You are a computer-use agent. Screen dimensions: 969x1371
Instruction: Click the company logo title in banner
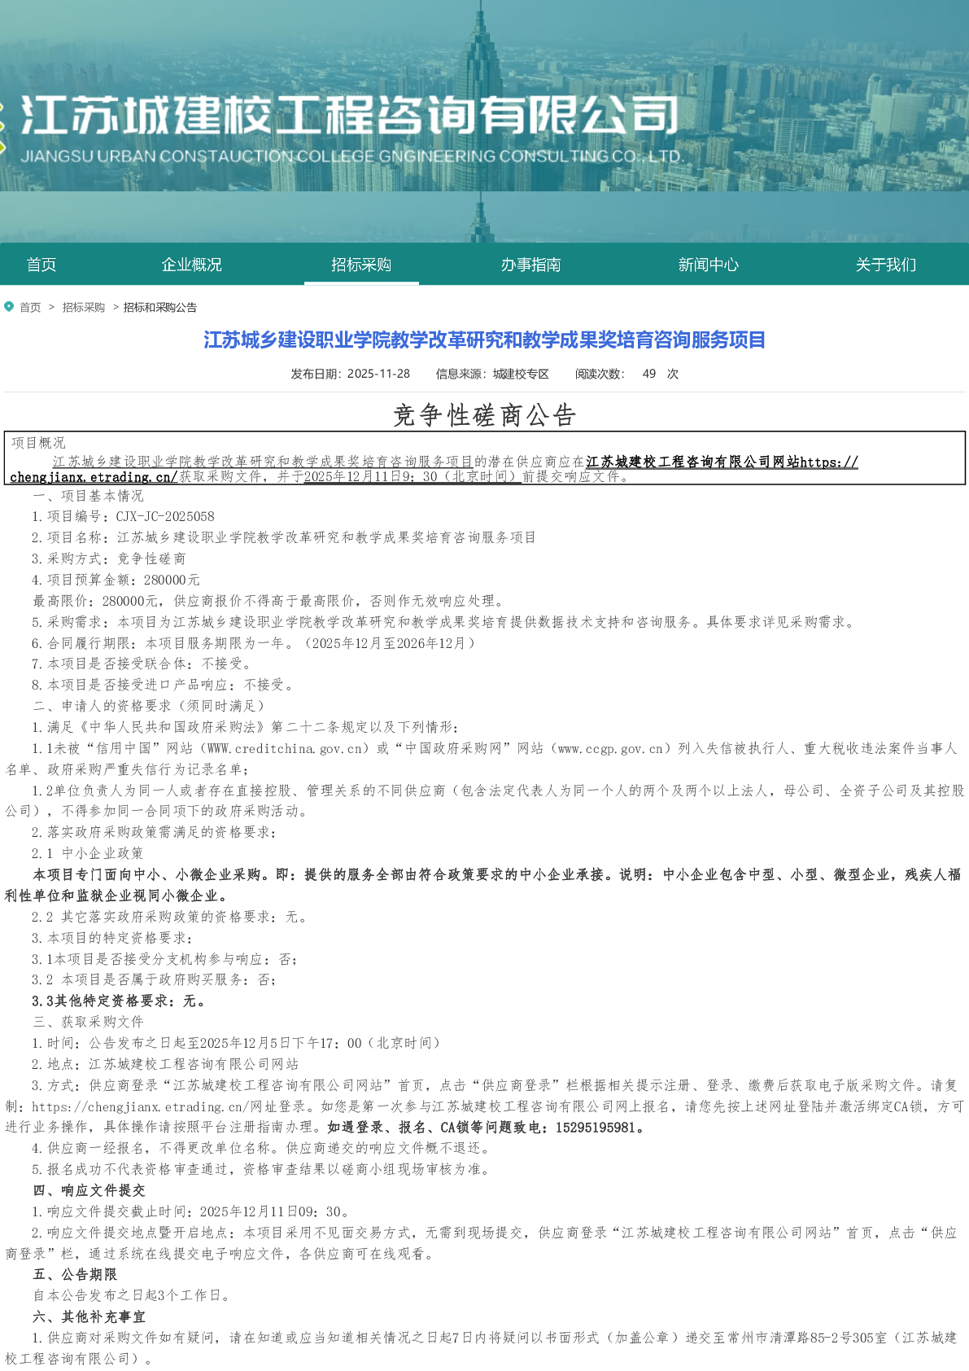[x=350, y=116]
